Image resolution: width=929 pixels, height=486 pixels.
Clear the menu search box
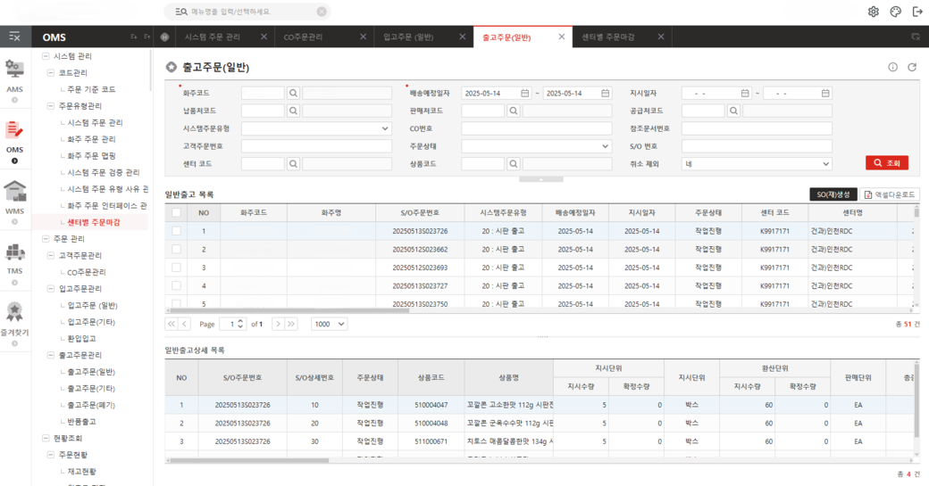click(x=321, y=12)
